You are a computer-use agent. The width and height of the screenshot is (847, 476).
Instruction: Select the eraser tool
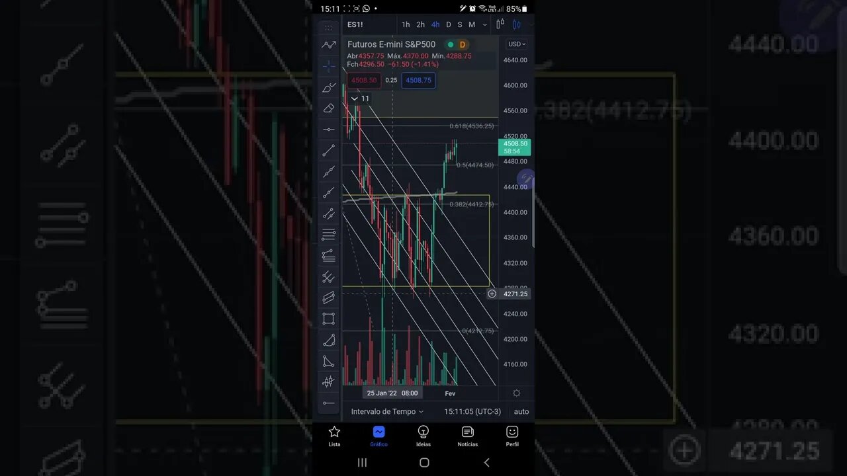pos(328,108)
